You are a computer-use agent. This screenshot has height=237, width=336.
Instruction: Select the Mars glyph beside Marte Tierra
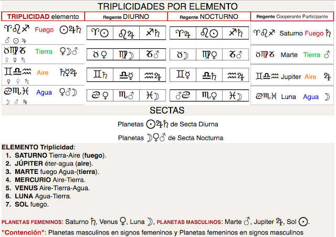click(x=327, y=55)
